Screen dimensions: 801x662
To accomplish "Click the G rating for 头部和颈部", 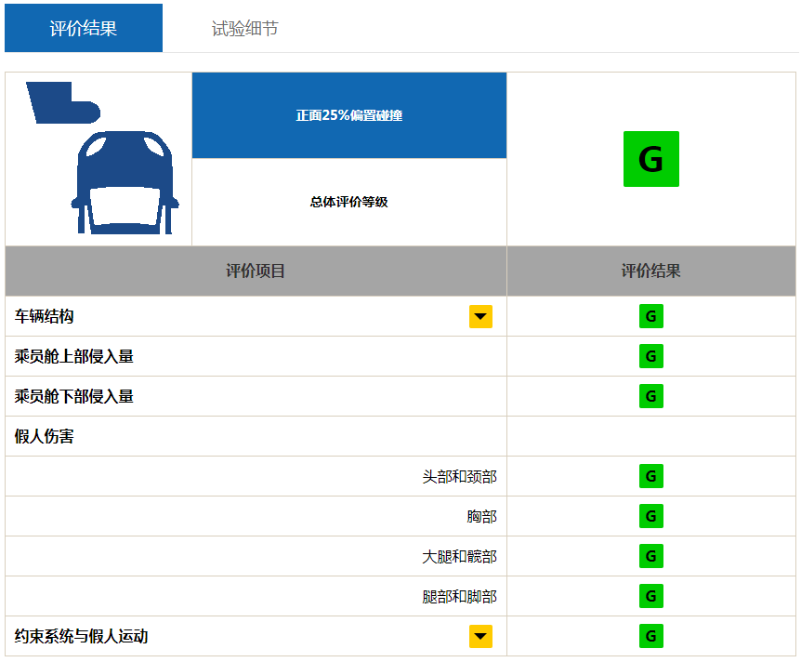I will (x=650, y=476).
